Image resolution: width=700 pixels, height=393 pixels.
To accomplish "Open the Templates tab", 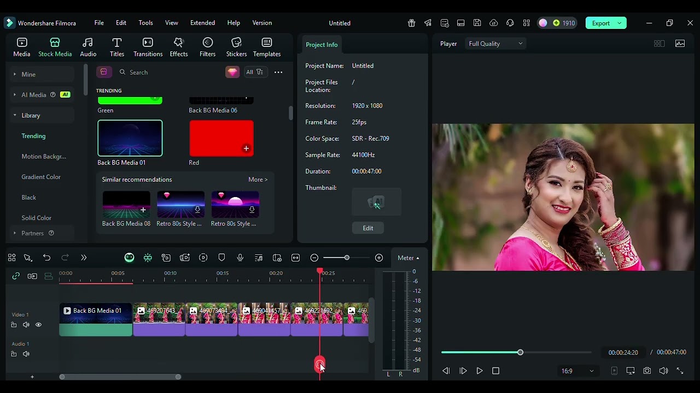I will point(267,47).
